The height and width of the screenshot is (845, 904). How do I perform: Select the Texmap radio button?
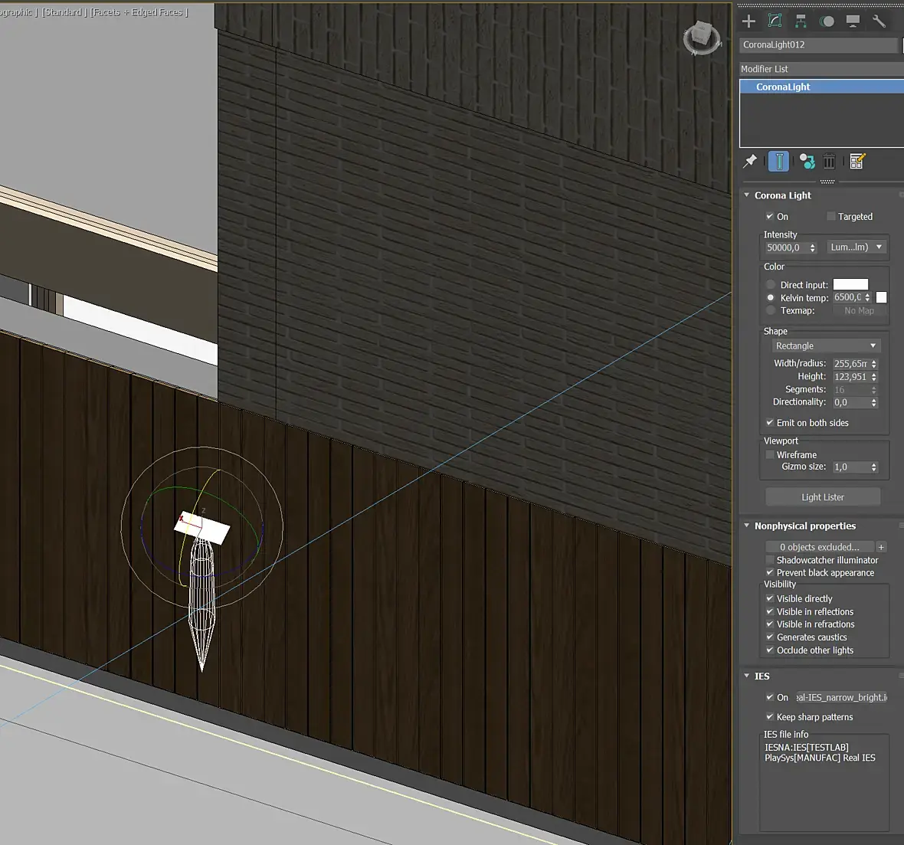770,310
